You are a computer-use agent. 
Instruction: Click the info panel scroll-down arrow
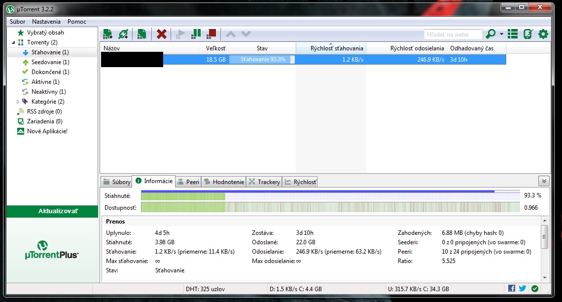pos(545,278)
